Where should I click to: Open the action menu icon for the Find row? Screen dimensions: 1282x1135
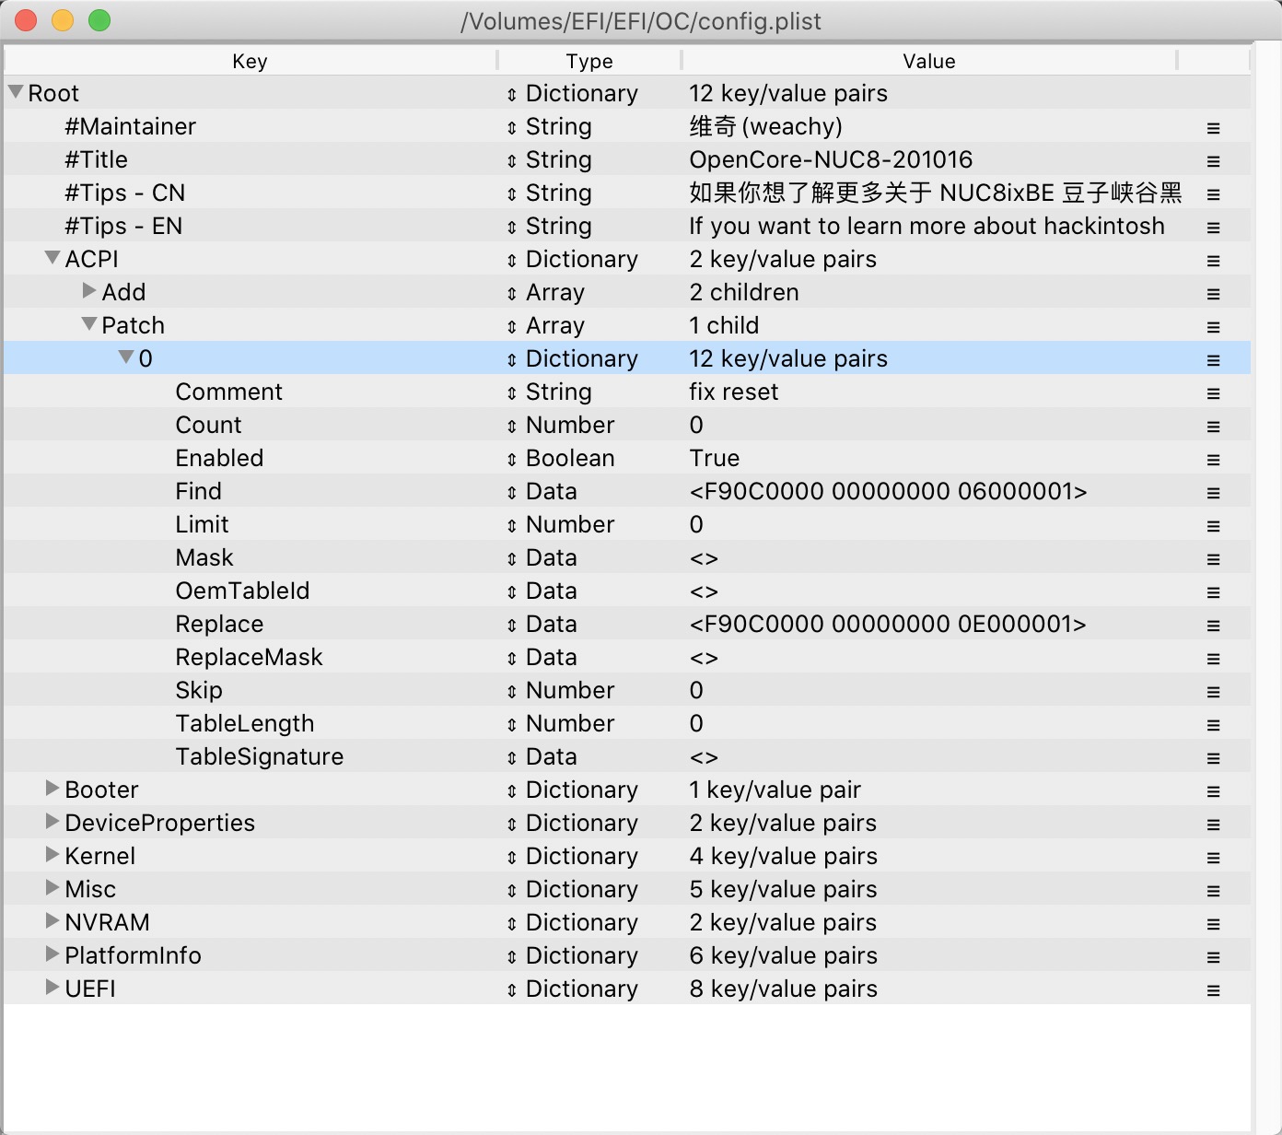[1214, 491]
